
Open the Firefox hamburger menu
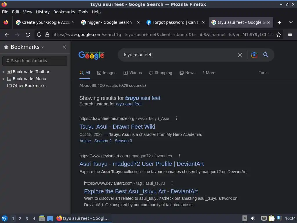pyautogui.click(x=290, y=35)
